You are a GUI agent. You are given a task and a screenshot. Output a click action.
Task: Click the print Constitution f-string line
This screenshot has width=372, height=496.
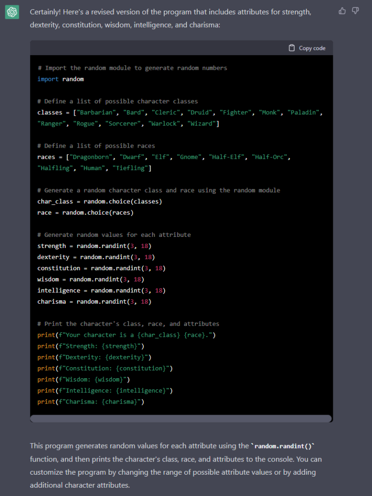tap(105, 368)
